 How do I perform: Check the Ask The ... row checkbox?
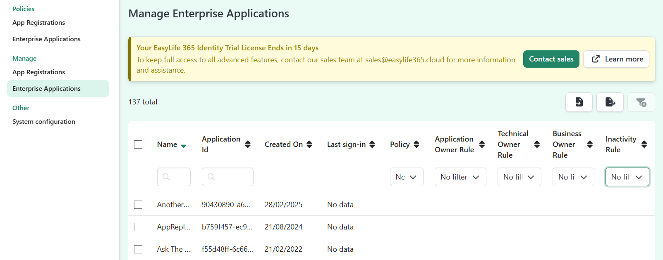click(x=138, y=249)
